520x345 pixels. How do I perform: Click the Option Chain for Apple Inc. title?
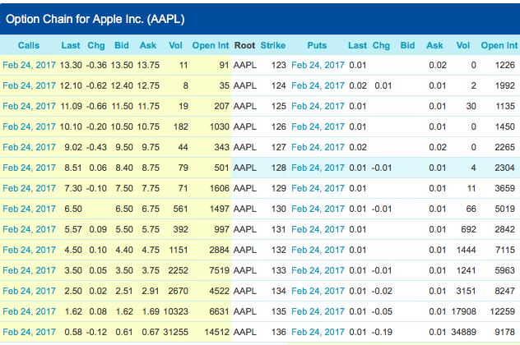95,19
